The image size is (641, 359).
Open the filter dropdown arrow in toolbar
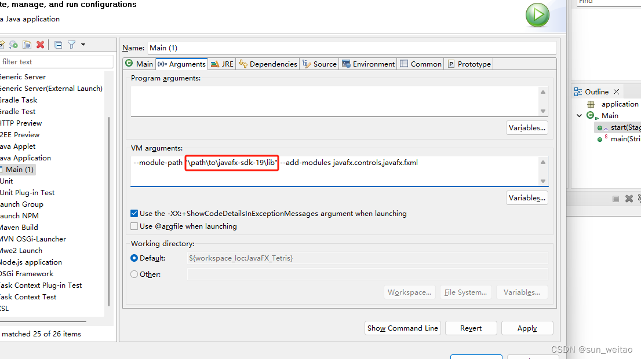[82, 45]
